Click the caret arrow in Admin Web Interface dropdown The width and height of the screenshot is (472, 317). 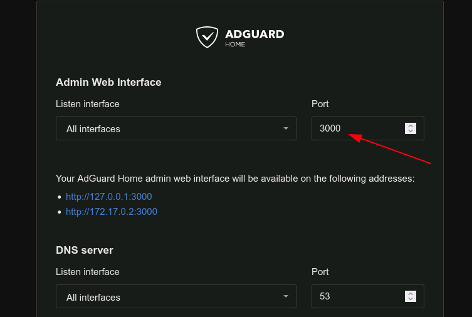[286, 128]
